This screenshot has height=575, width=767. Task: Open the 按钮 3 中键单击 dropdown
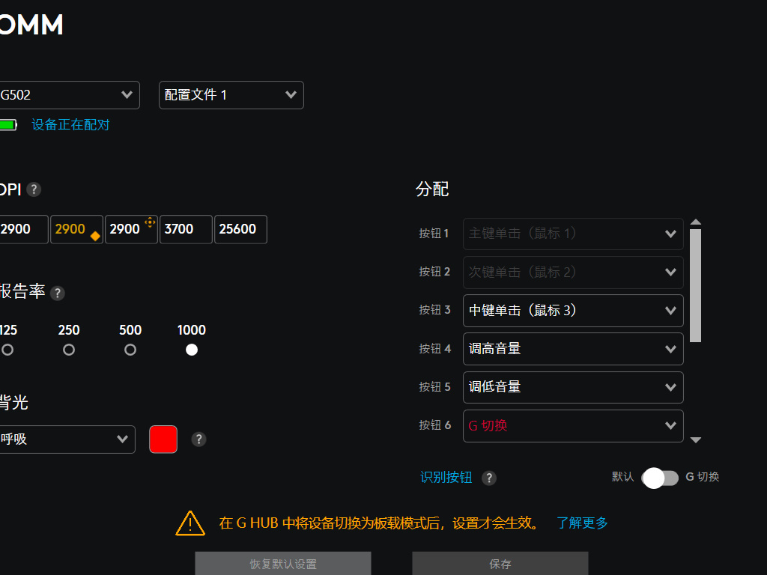tap(573, 311)
